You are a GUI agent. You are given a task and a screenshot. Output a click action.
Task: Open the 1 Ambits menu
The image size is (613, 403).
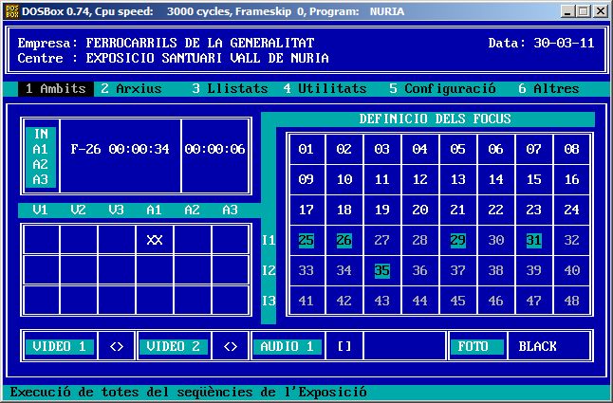[55, 89]
